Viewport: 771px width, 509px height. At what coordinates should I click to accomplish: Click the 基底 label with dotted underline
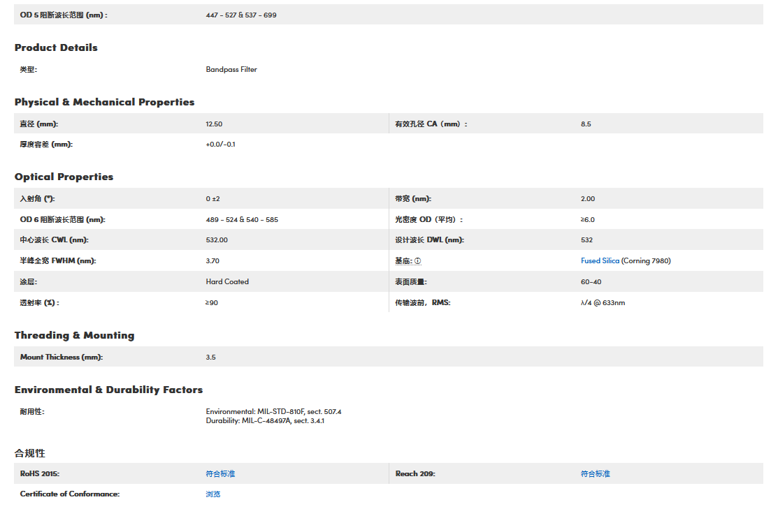(403, 261)
